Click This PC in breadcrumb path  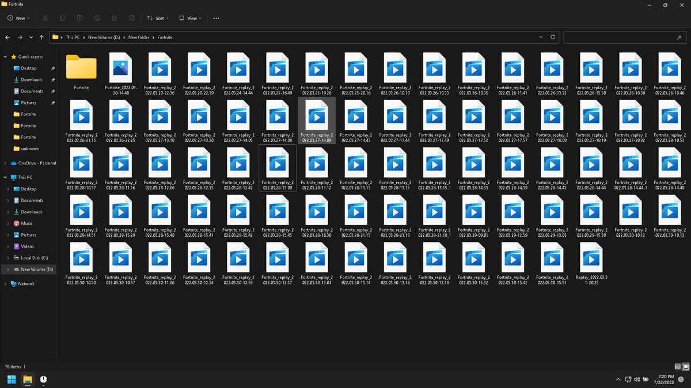[x=73, y=37]
